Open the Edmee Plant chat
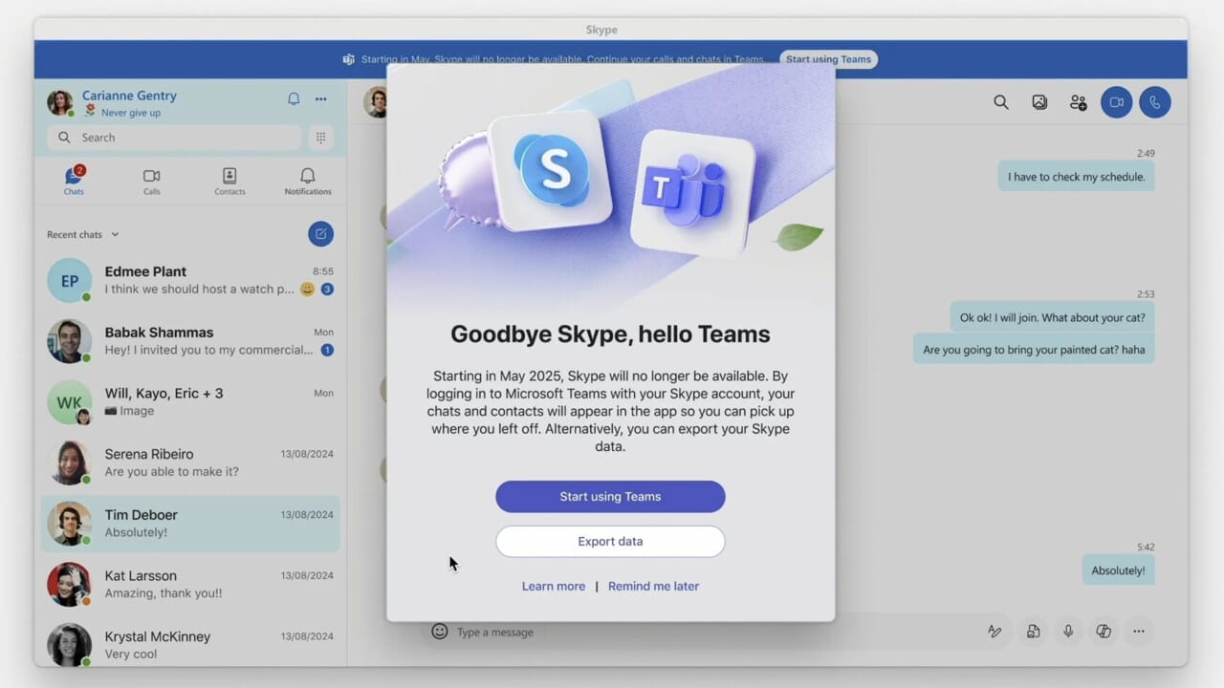Screen dimensions: 1224x688 tap(190, 280)
